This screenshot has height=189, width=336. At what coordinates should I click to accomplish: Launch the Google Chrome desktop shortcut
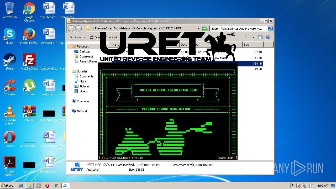[x=29, y=12]
